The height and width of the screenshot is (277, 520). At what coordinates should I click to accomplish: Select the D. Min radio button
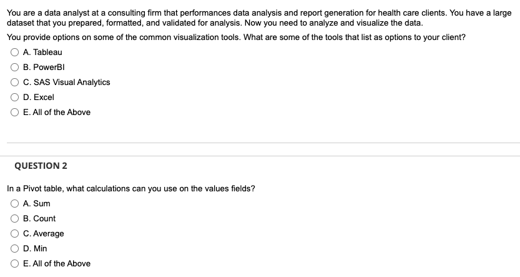click(x=14, y=248)
